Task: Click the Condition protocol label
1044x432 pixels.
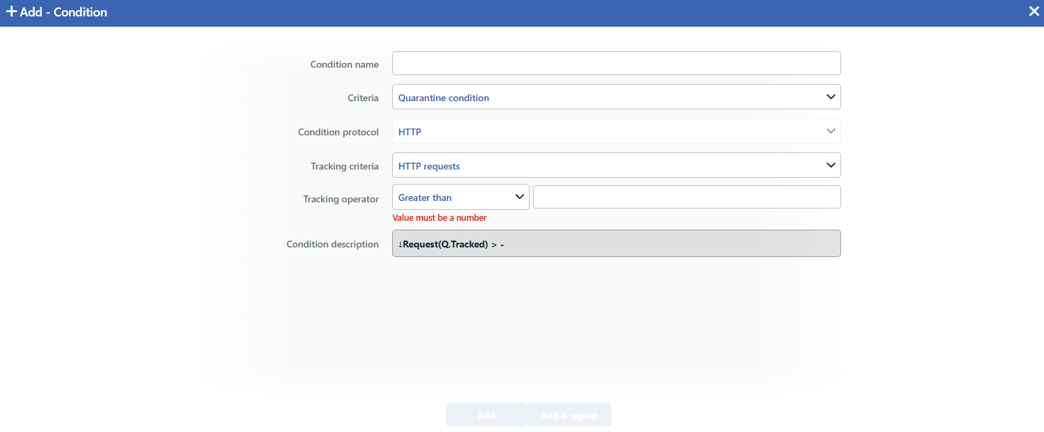Action: click(x=338, y=132)
